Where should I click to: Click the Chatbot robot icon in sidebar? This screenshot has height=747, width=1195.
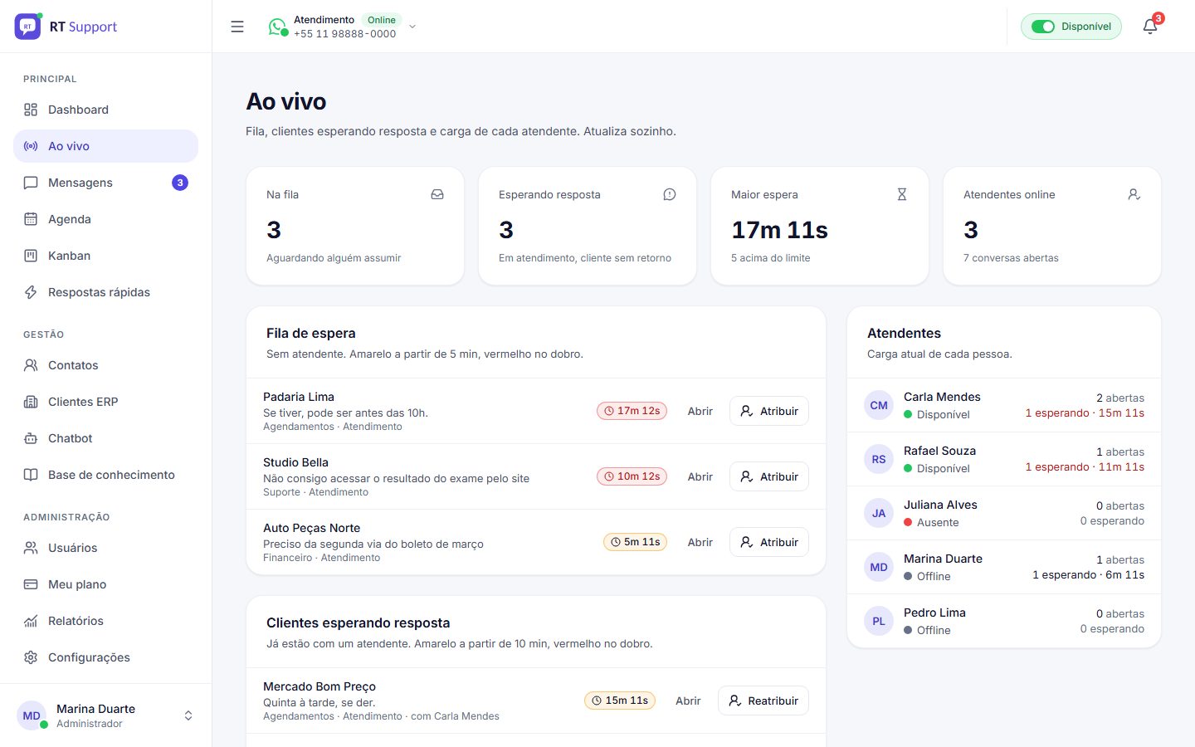[31, 438]
